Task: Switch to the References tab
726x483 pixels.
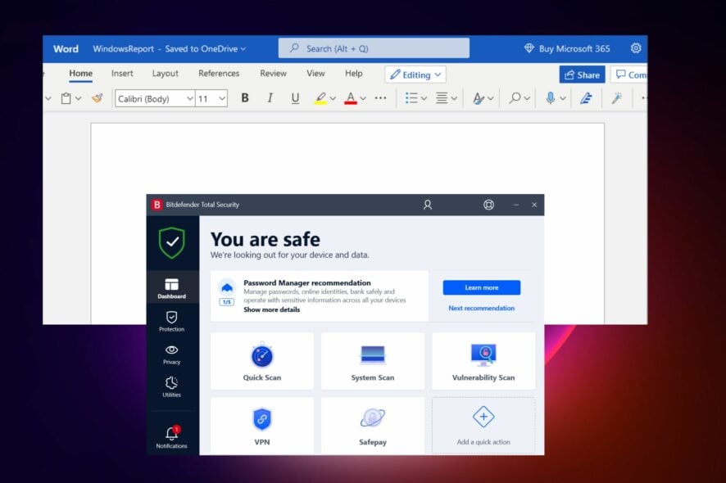Action: click(219, 73)
